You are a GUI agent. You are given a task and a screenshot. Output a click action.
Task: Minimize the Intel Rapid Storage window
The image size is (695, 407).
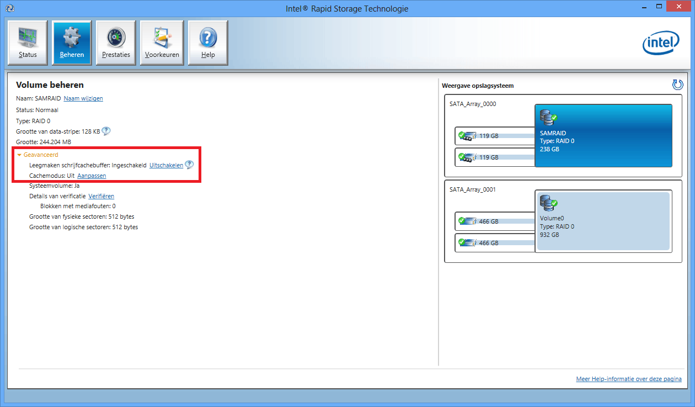tap(644, 7)
